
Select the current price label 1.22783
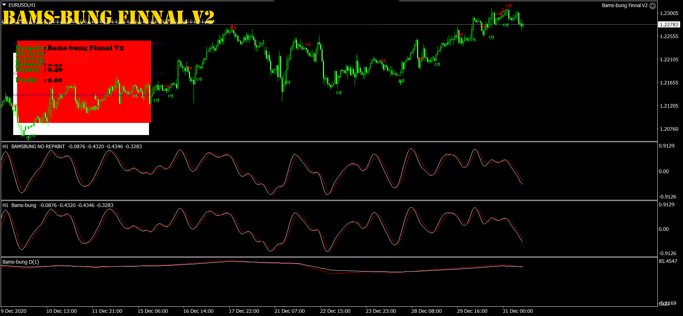pos(669,25)
